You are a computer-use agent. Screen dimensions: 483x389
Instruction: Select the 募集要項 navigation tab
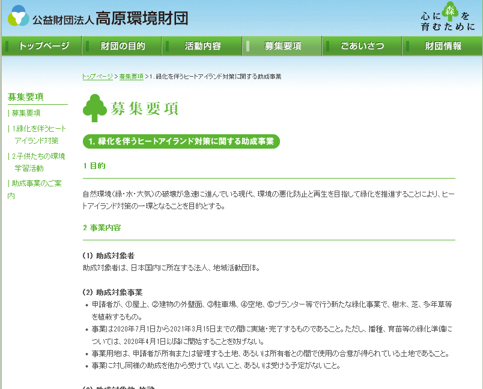[x=282, y=45]
